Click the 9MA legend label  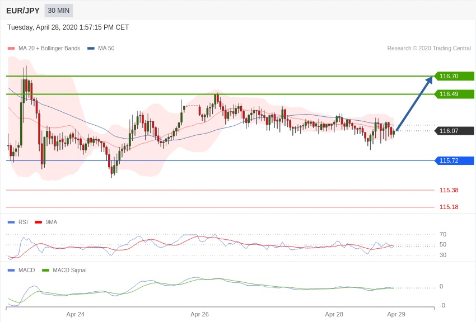tap(52, 222)
